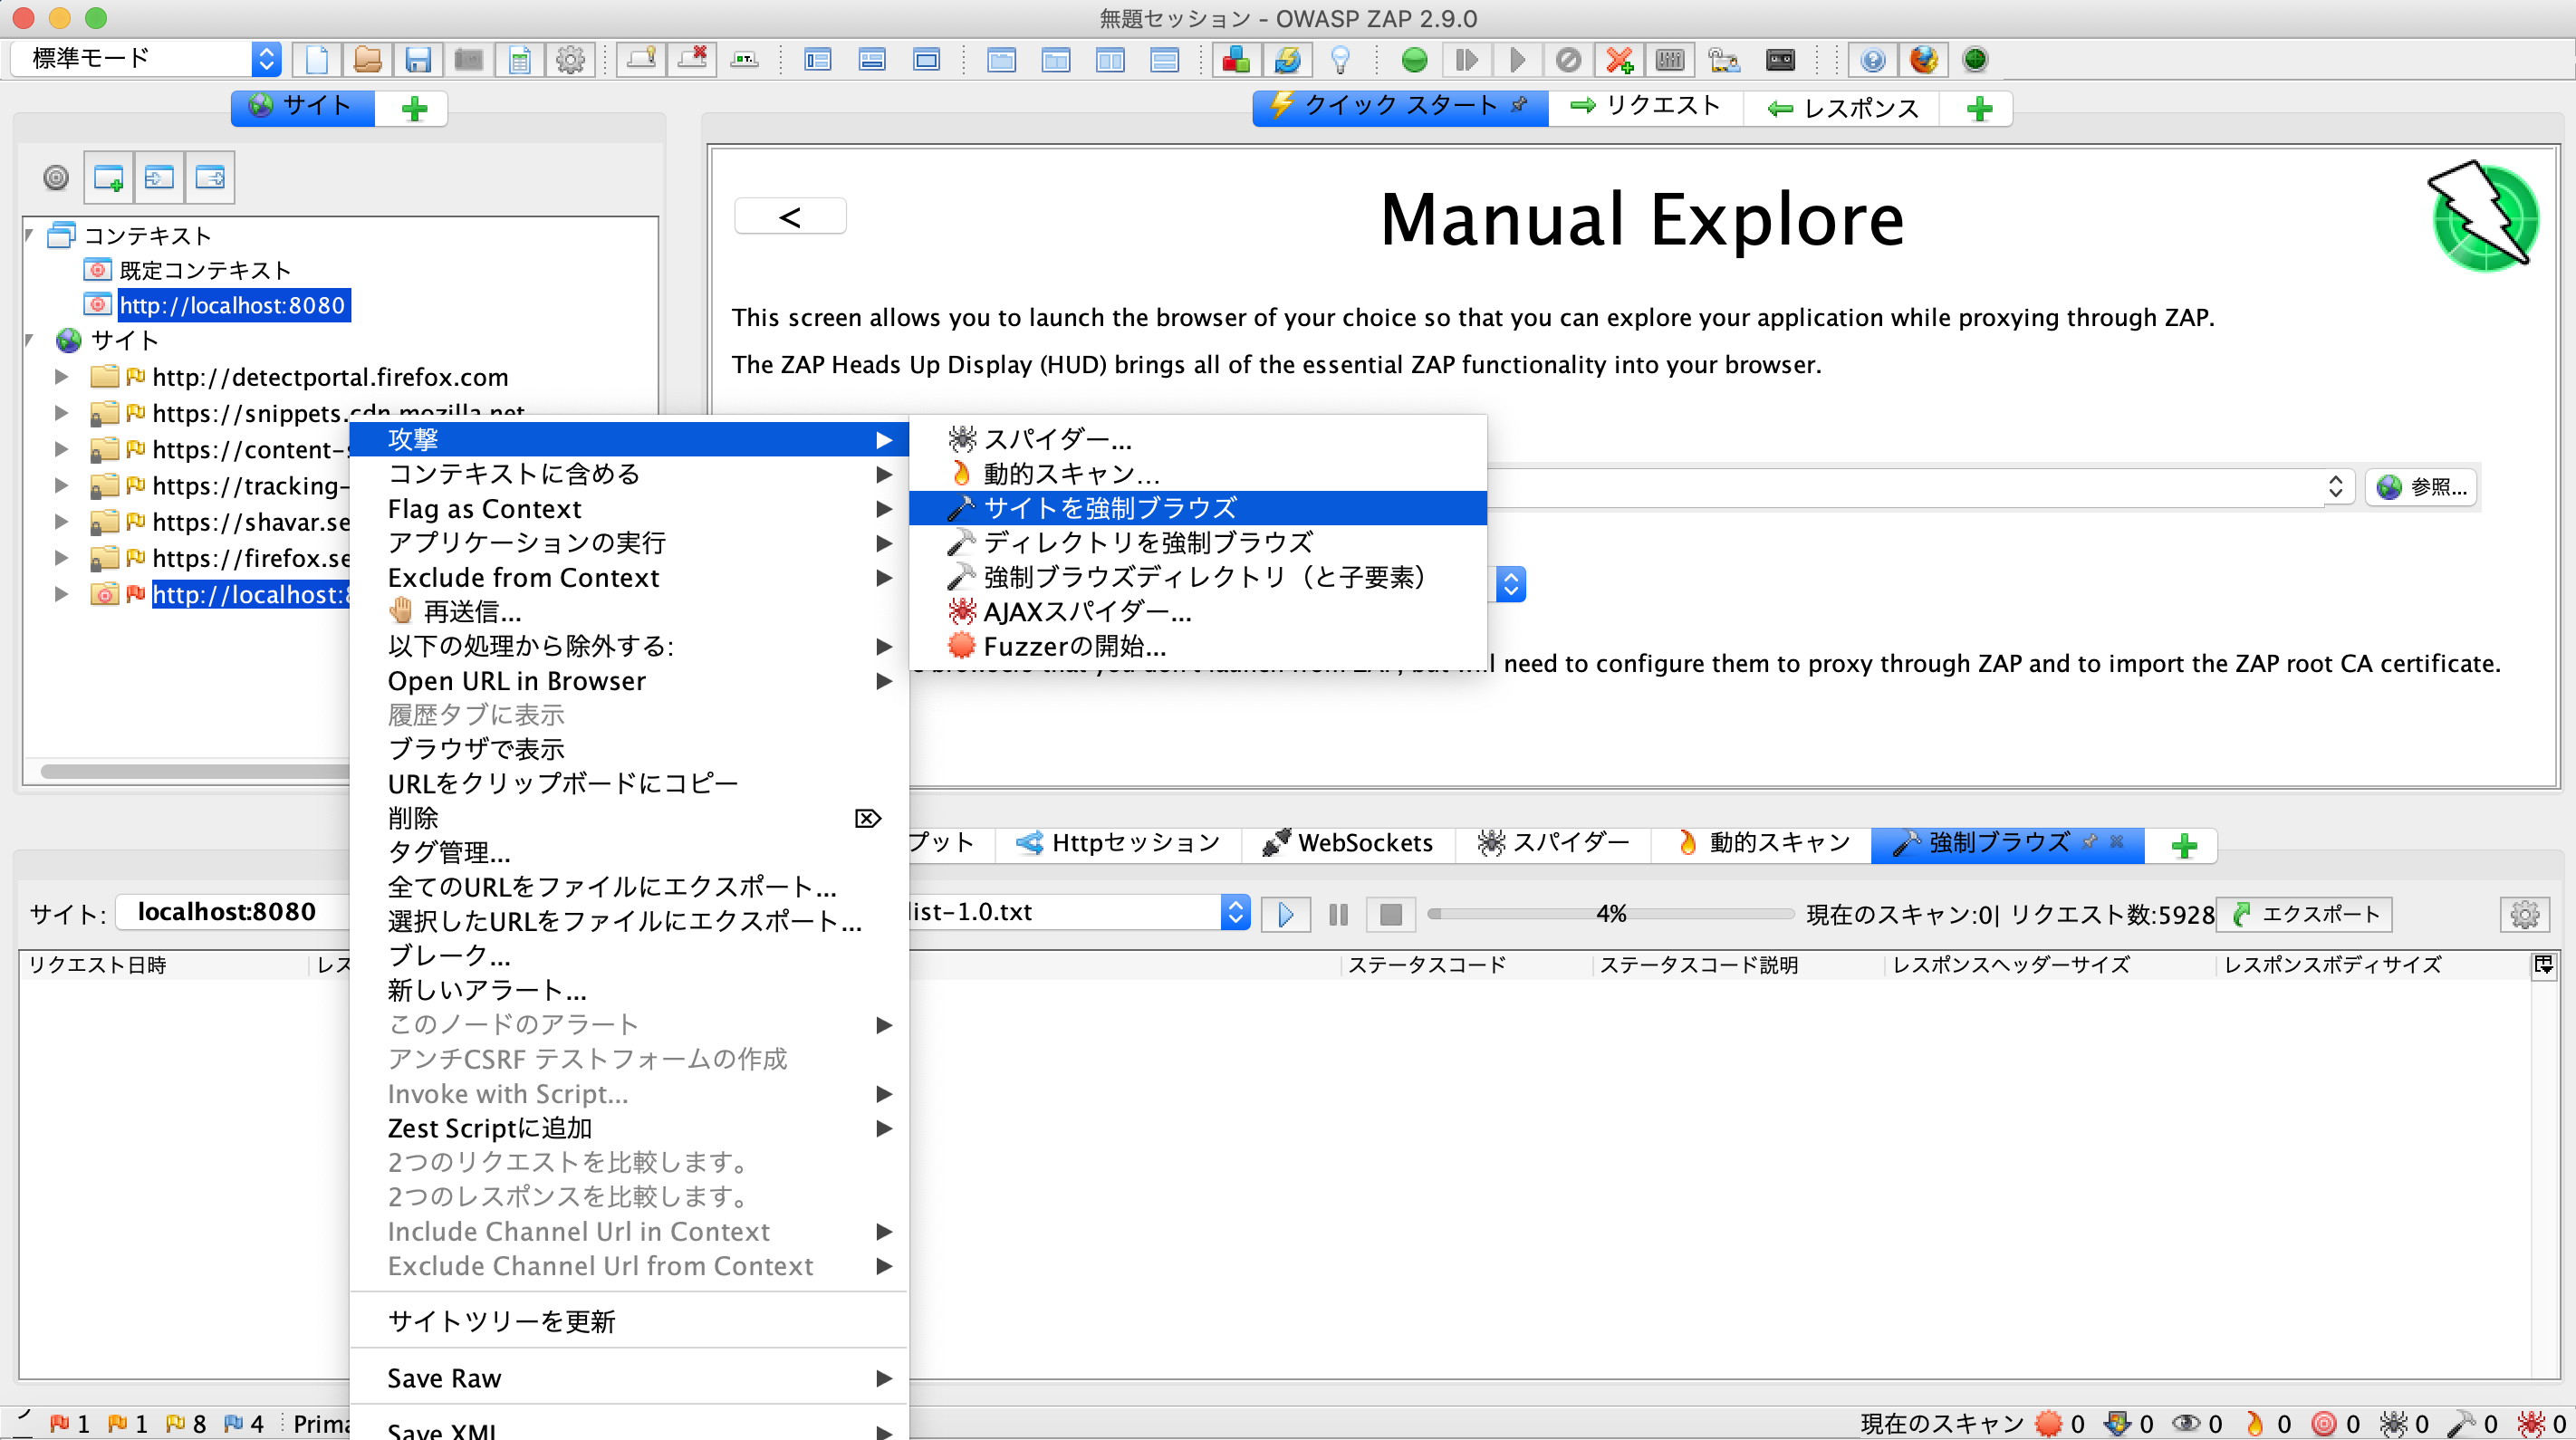Open Options gear icon in toolbar
Screen dimensions: 2576x1440
tap(570, 60)
